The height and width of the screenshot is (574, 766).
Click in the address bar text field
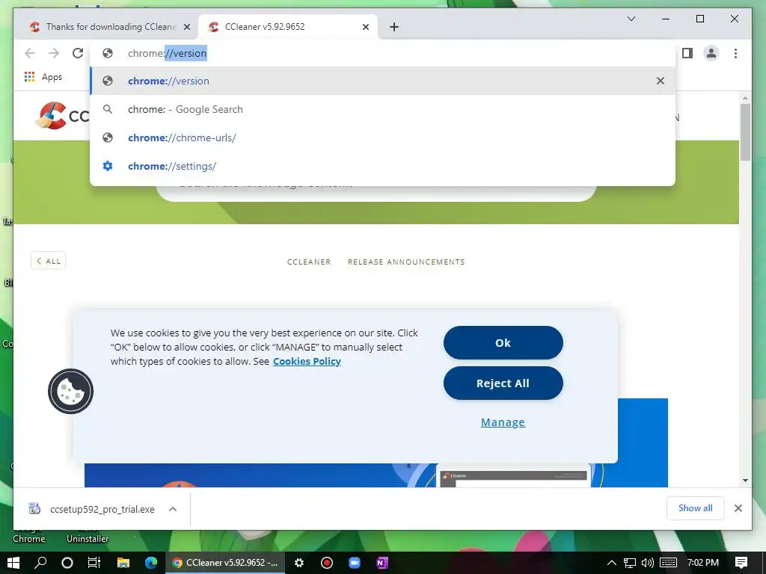click(x=382, y=53)
